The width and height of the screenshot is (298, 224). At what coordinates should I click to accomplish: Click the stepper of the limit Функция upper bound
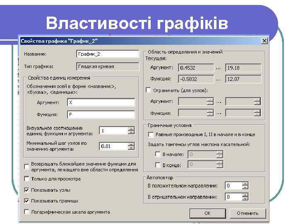point(257,113)
